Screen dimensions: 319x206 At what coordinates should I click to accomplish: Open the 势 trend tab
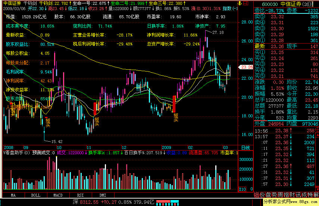(274, 195)
